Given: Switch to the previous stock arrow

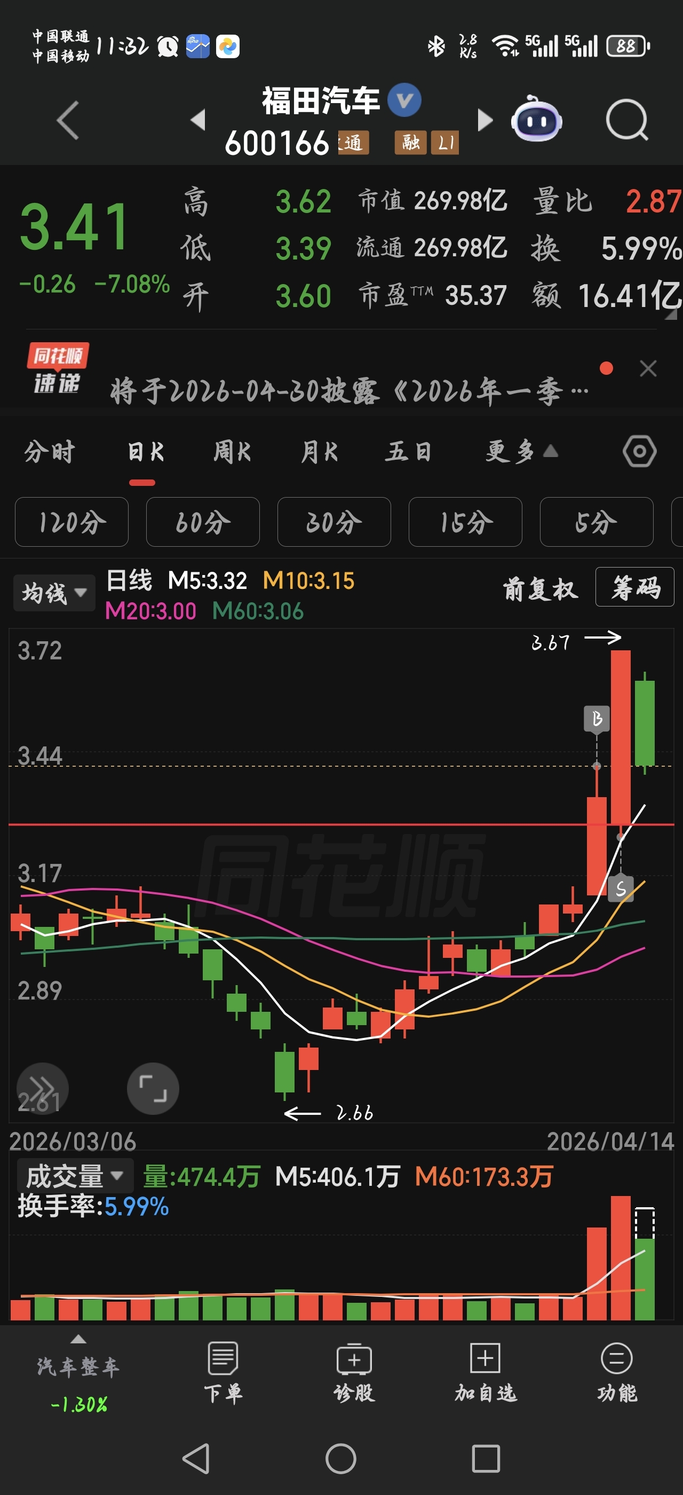Looking at the screenshot, I should click(x=198, y=120).
